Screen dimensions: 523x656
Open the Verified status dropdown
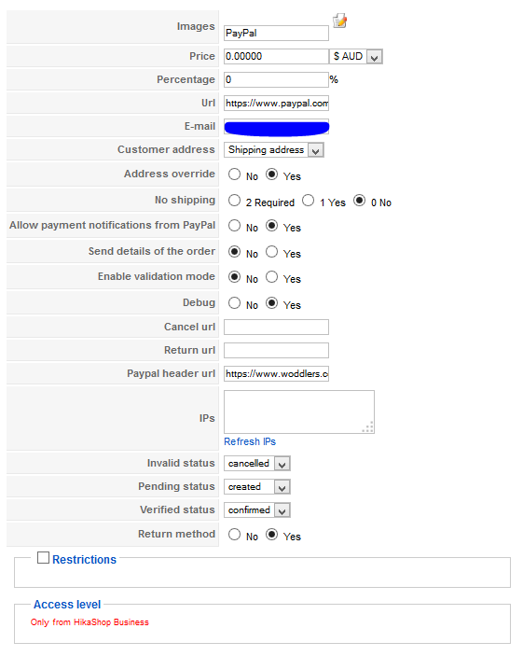(257, 510)
